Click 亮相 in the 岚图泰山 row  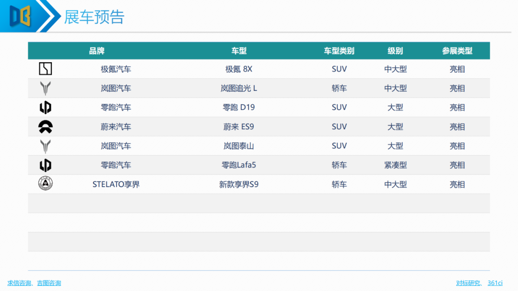(458, 146)
